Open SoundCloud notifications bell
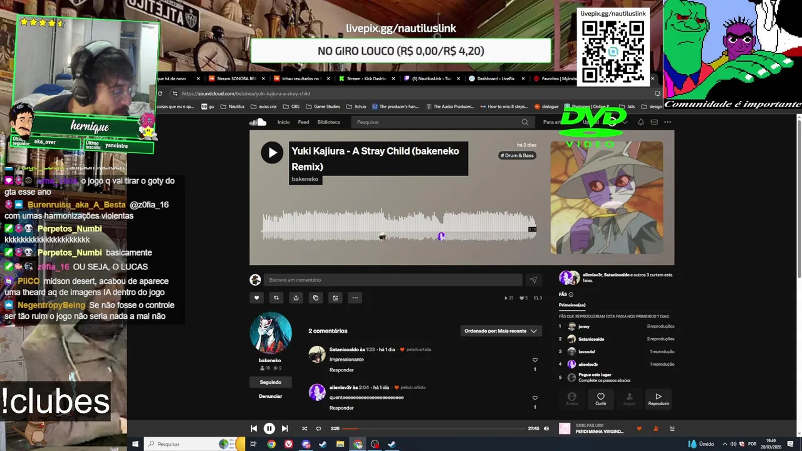This screenshot has height=451, width=802. pos(641,122)
